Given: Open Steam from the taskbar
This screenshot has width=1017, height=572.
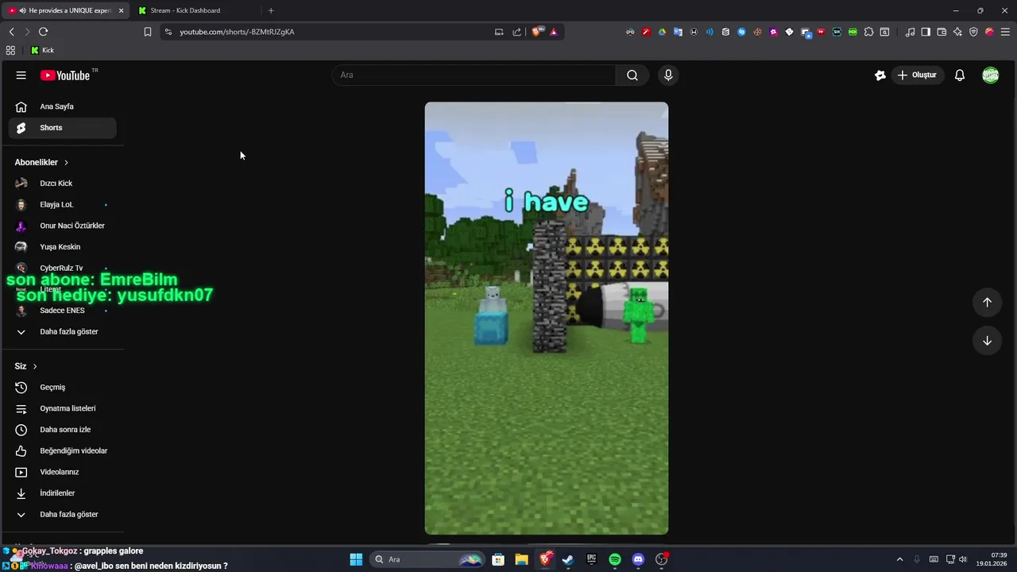Looking at the screenshot, I should coord(567,559).
